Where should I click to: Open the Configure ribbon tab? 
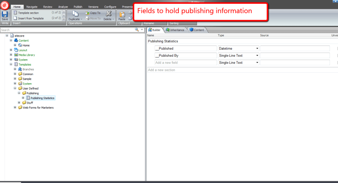coord(110,7)
